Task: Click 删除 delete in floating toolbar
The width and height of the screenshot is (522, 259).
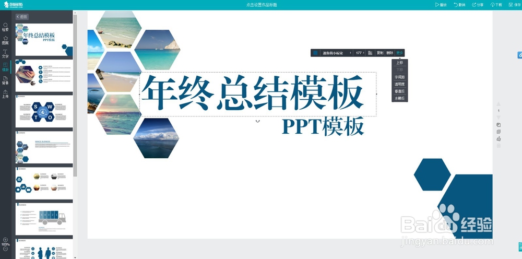Action: (x=389, y=53)
